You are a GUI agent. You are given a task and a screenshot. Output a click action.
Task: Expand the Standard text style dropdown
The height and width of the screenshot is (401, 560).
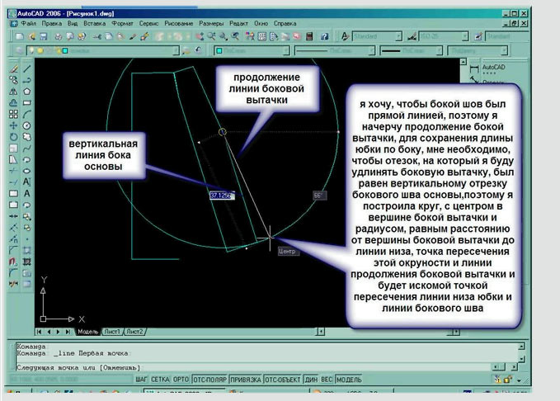[380, 37]
